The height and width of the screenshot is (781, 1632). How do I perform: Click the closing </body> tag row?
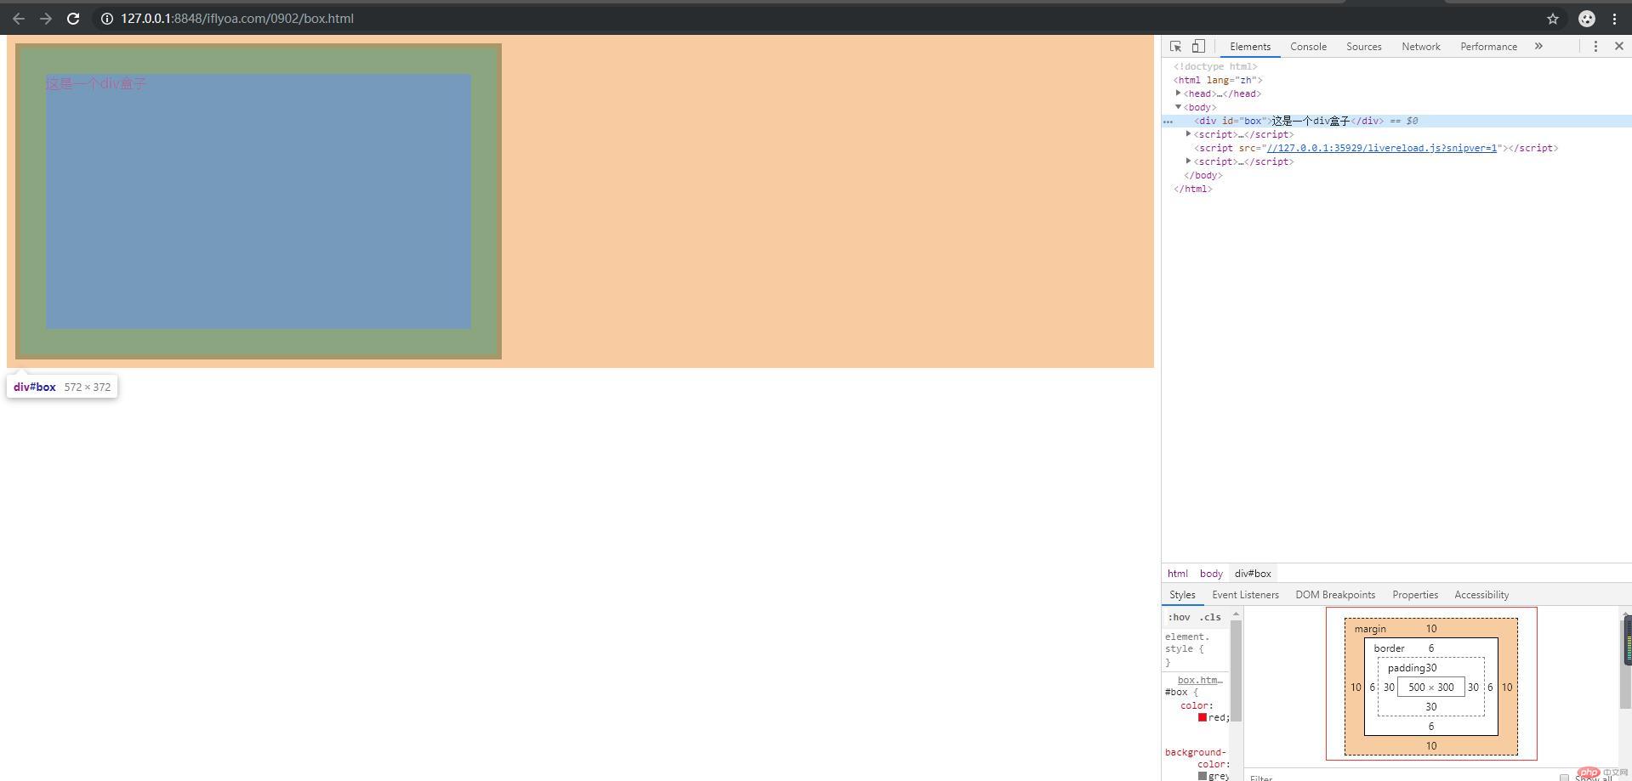(x=1203, y=175)
